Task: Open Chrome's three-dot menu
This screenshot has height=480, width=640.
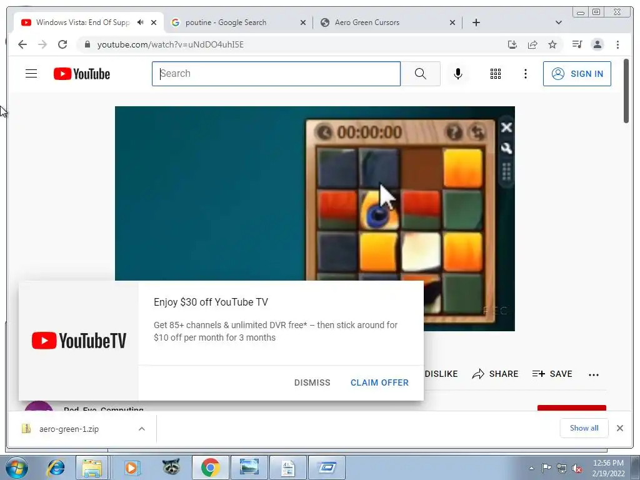Action: (617, 44)
